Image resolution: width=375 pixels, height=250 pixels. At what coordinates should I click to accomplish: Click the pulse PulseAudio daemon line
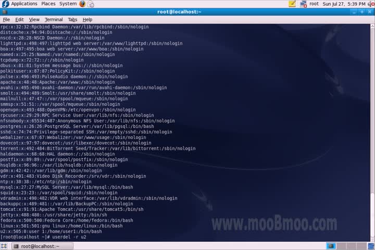64,77
